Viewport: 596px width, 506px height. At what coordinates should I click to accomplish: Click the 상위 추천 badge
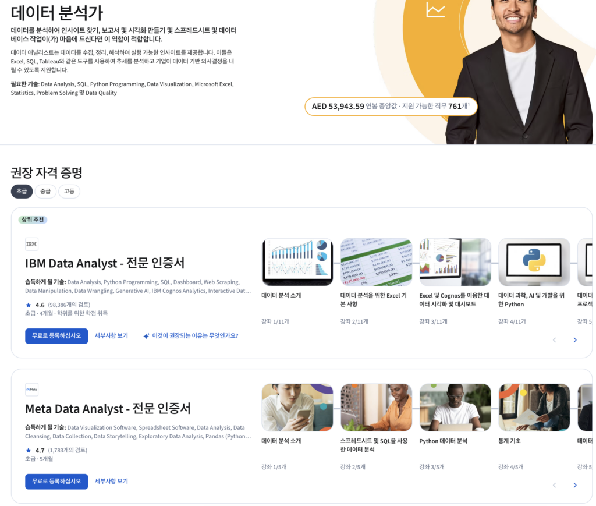[x=33, y=220]
